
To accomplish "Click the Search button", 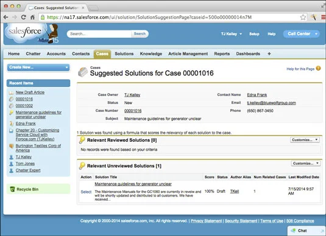I will (140, 33).
